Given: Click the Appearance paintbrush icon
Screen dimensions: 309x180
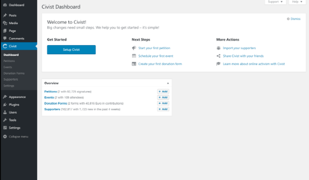Looking at the screenshot, I should click(x=5, y=97).
